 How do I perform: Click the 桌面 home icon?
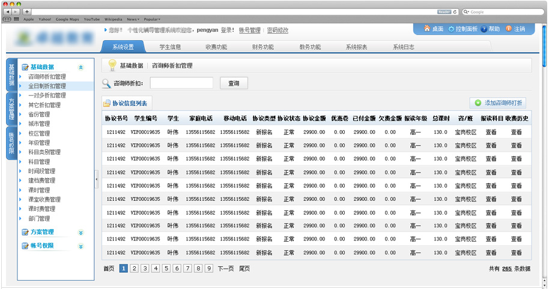pos(427,29)
